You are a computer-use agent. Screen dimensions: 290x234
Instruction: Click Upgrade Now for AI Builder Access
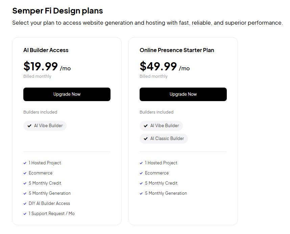(67, 94)
